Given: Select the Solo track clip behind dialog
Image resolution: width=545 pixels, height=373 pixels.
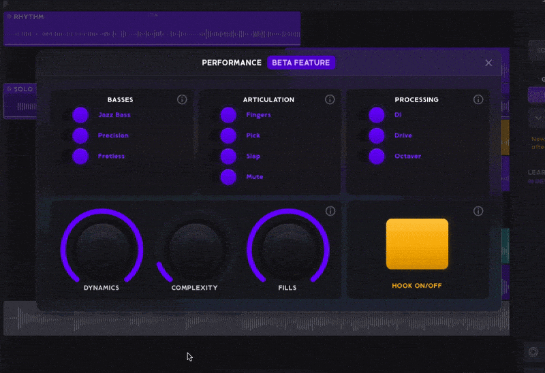Looking at the screenshot, I should 20,101.
